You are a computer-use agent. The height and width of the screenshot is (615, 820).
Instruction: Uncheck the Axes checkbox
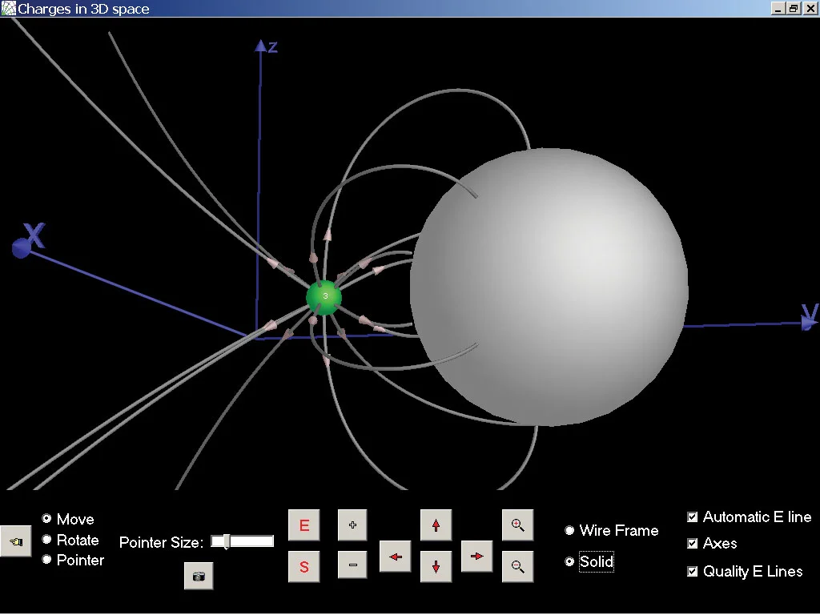pos(691,544)
